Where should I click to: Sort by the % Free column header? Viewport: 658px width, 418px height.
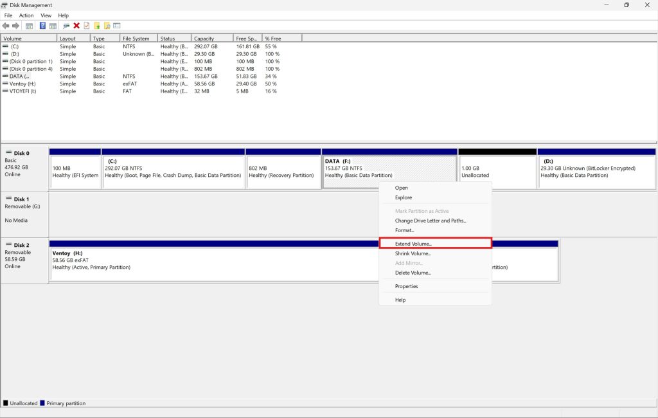(x=282, y=38)
